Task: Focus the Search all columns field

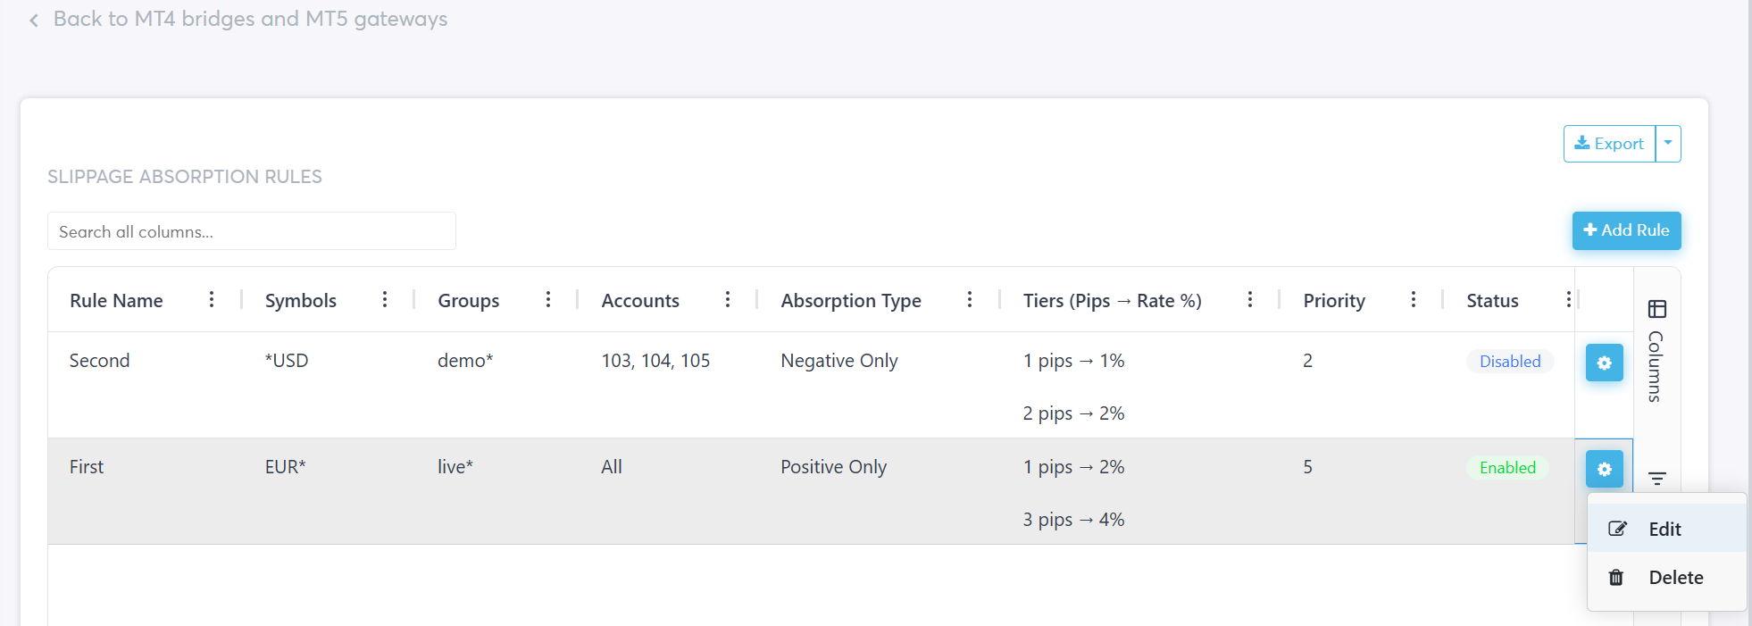Action: pos(251,231)
